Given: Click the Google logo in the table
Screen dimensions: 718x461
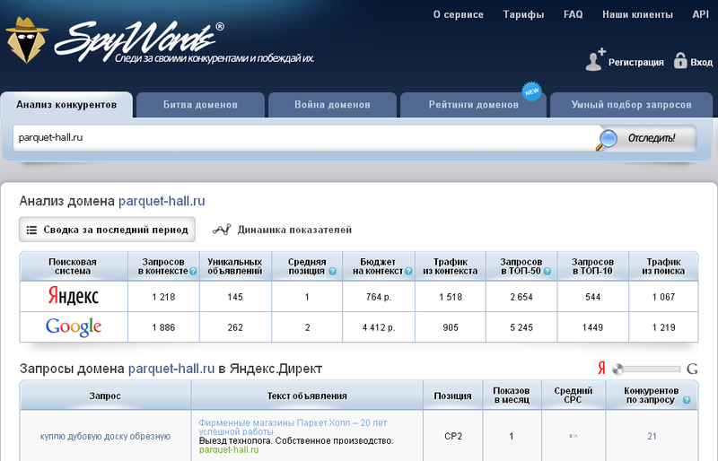Looking at the screenshot, I should tap(74, 326).
